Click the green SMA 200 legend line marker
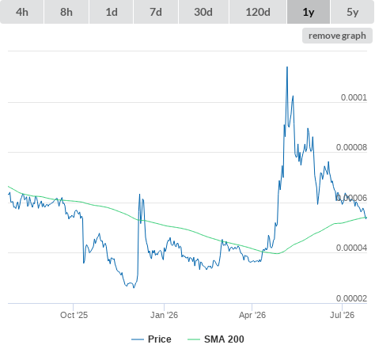This screenshot has height=360, width=375. (194, 339)
